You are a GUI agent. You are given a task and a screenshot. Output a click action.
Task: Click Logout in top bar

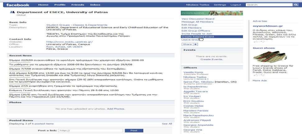pos(236,5)
